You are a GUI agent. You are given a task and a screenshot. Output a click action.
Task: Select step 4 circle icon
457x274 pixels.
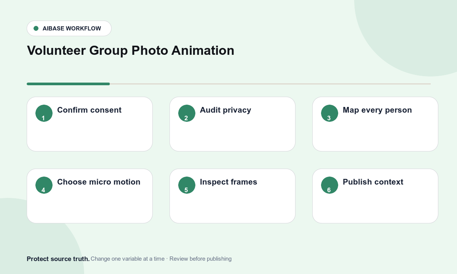click(x=44, y=185)
